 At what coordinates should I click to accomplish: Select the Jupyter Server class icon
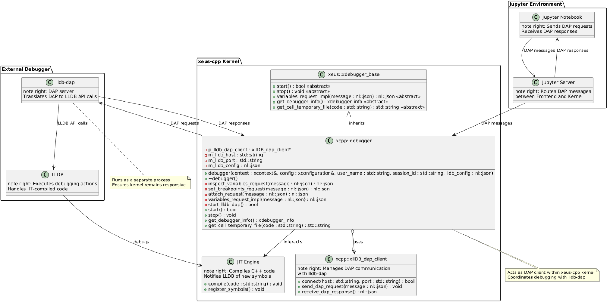tap(535, 82)
